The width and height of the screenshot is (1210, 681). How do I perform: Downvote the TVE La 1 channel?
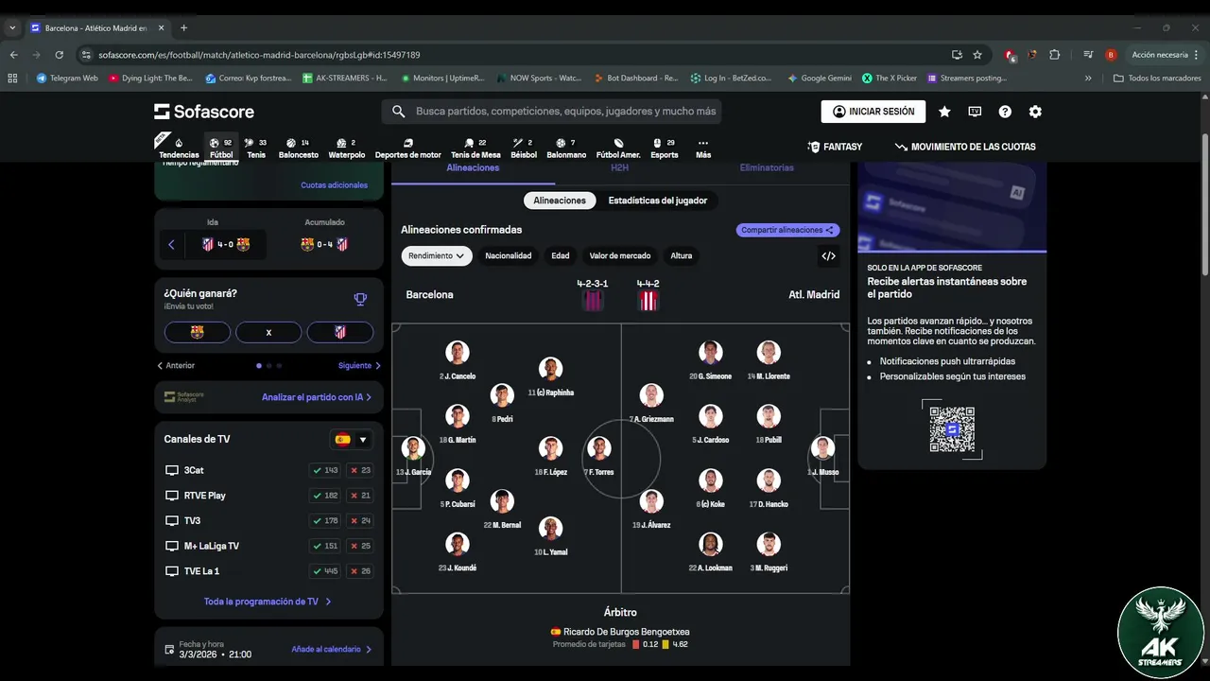[x=360, y=571]
